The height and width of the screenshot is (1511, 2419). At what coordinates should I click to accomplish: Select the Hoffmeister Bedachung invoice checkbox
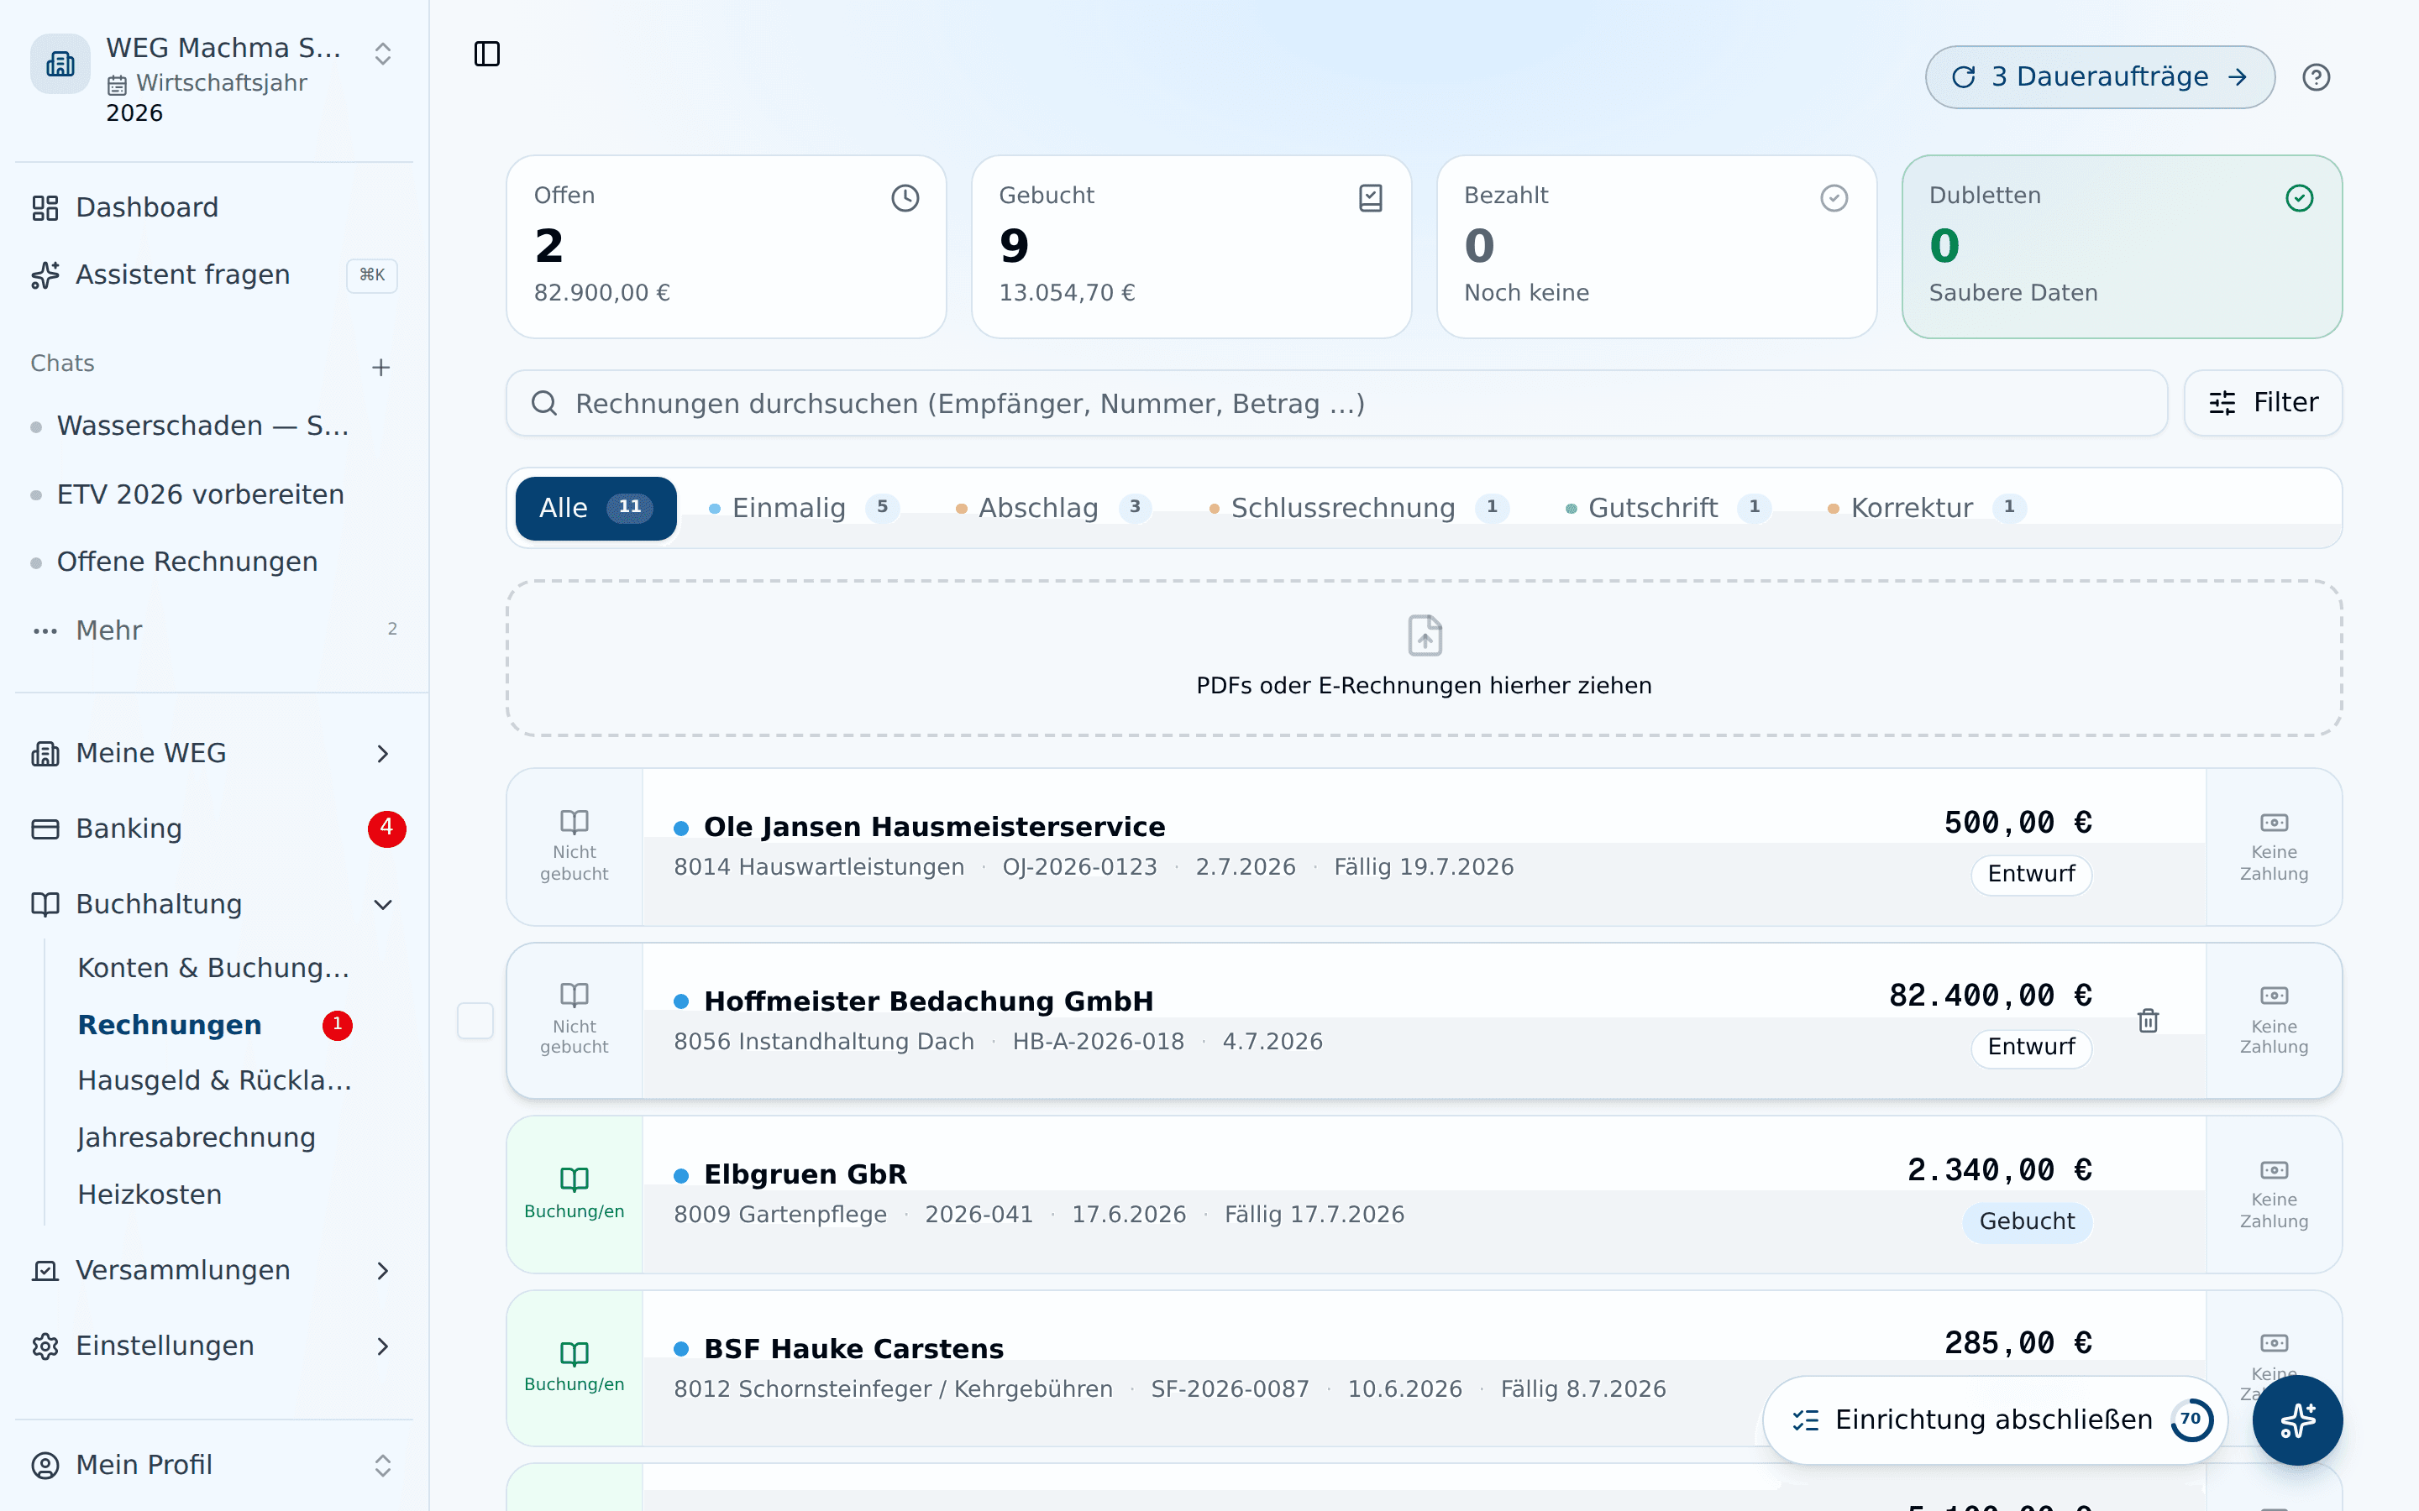(475, 1020)
